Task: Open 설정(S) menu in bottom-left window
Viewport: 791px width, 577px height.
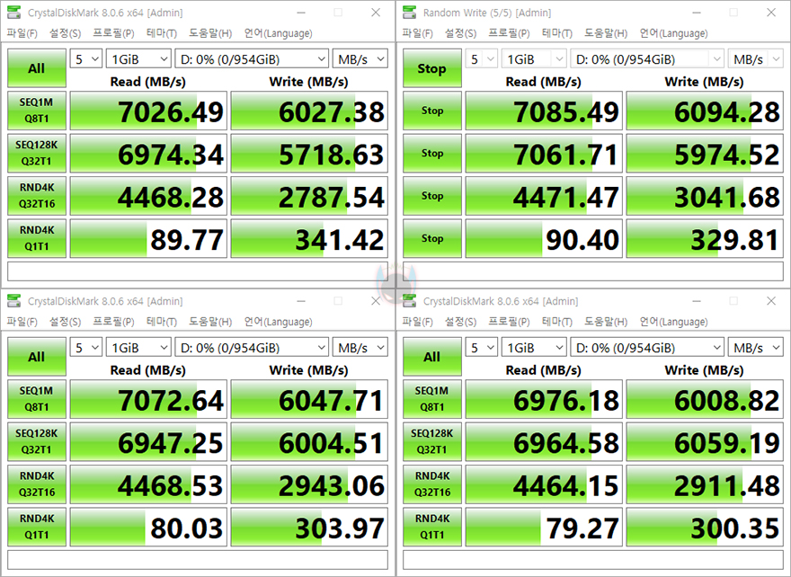Action: coord(65,322)
